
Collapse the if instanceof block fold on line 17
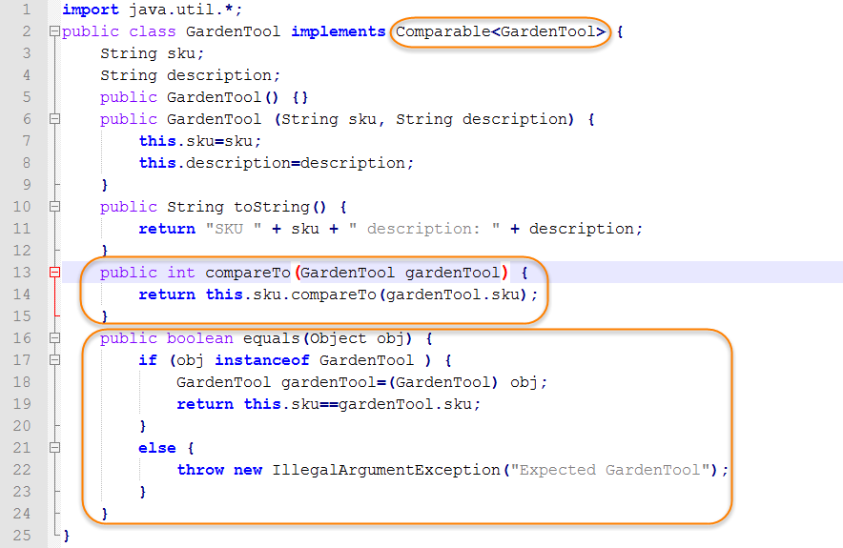tap(54, 360)
